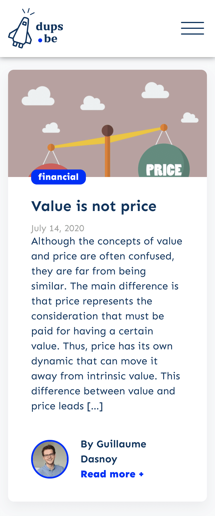Click the July 14, 2020 post date

pos(58,228)
